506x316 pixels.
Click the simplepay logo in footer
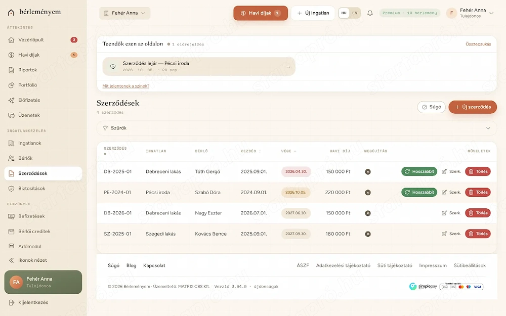tap(423, 286)
